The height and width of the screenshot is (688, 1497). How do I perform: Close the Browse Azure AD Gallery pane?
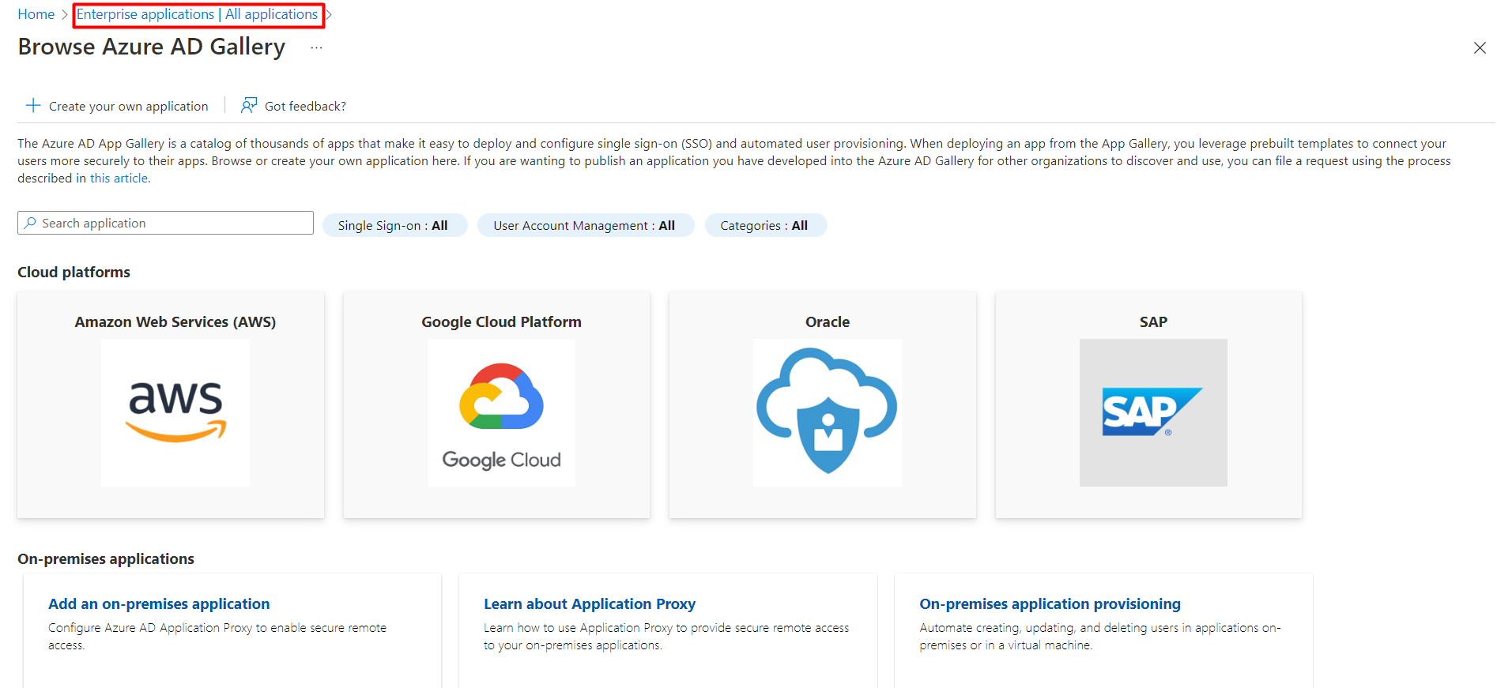click(x=1480, y=48)
